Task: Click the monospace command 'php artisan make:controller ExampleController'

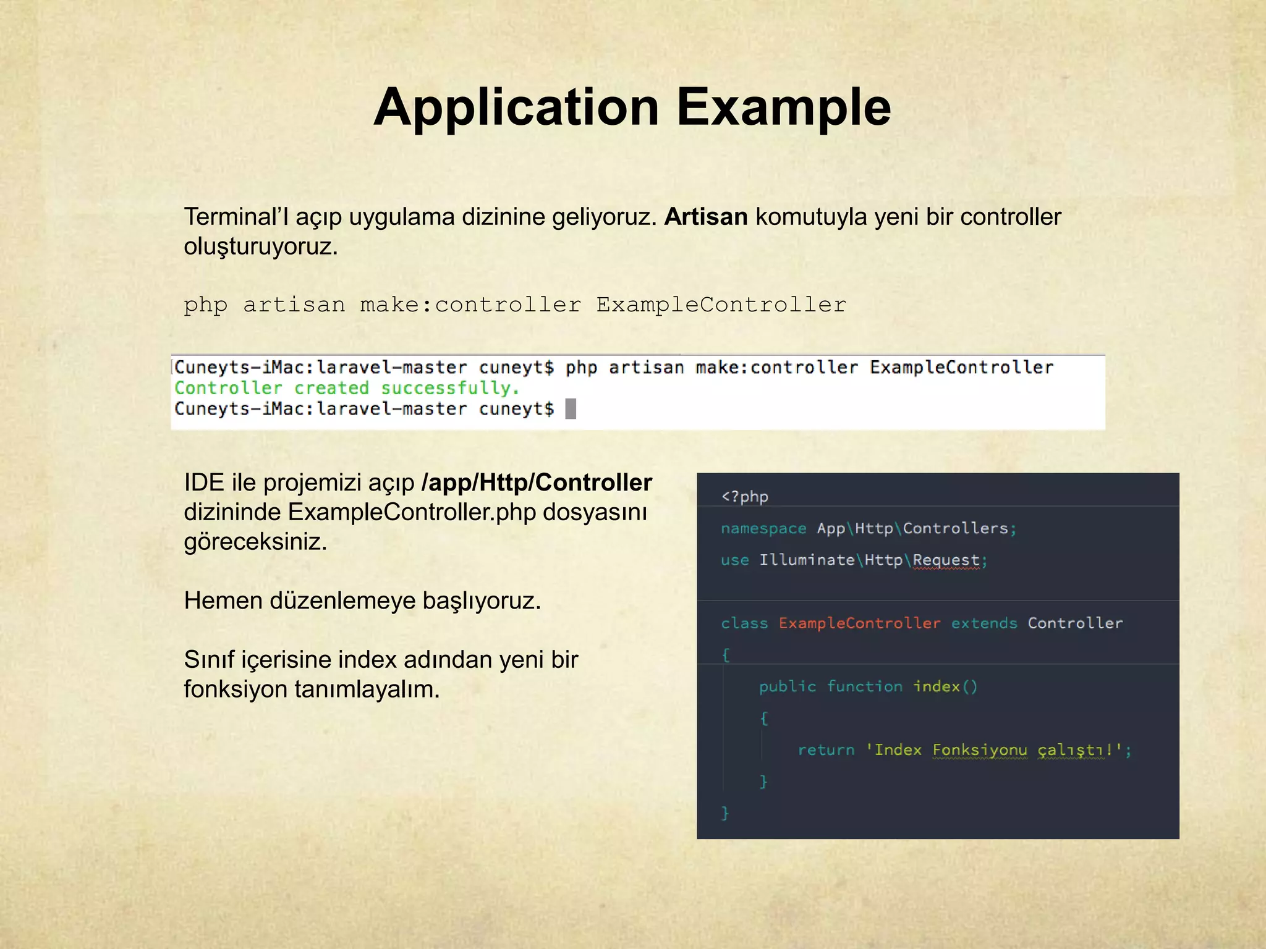Action: 515,305
